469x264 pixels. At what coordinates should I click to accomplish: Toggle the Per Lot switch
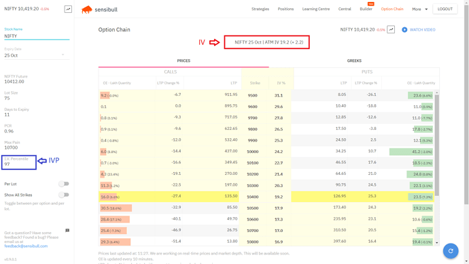pyautogui.click(x=64, y=184)
